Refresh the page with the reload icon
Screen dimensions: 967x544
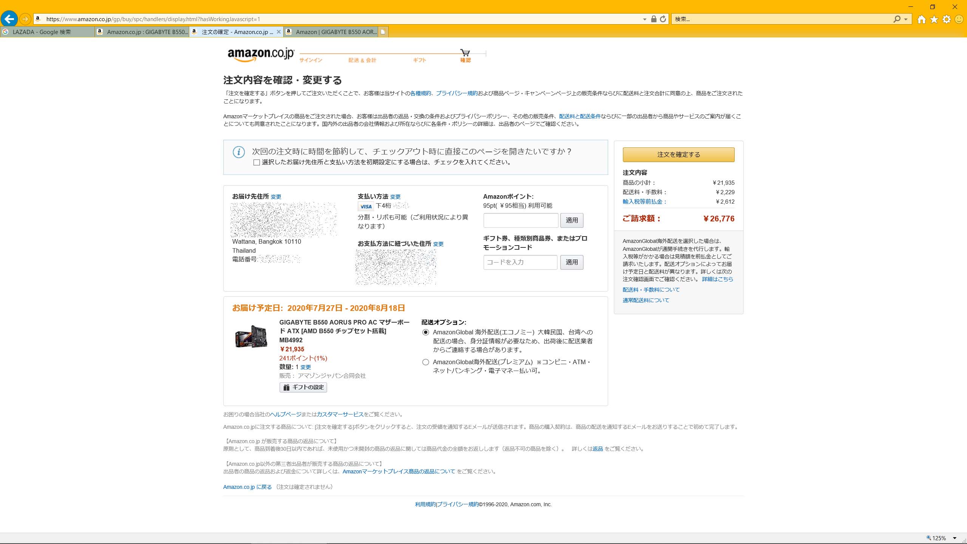coord(663,19)
